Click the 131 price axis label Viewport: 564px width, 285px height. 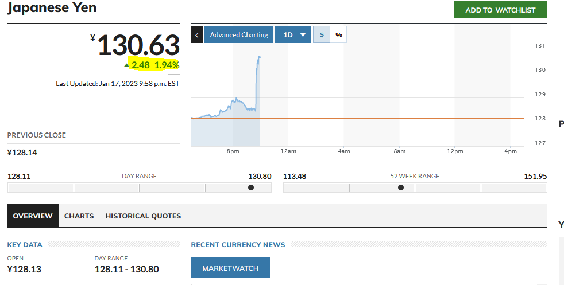(540, 45)
